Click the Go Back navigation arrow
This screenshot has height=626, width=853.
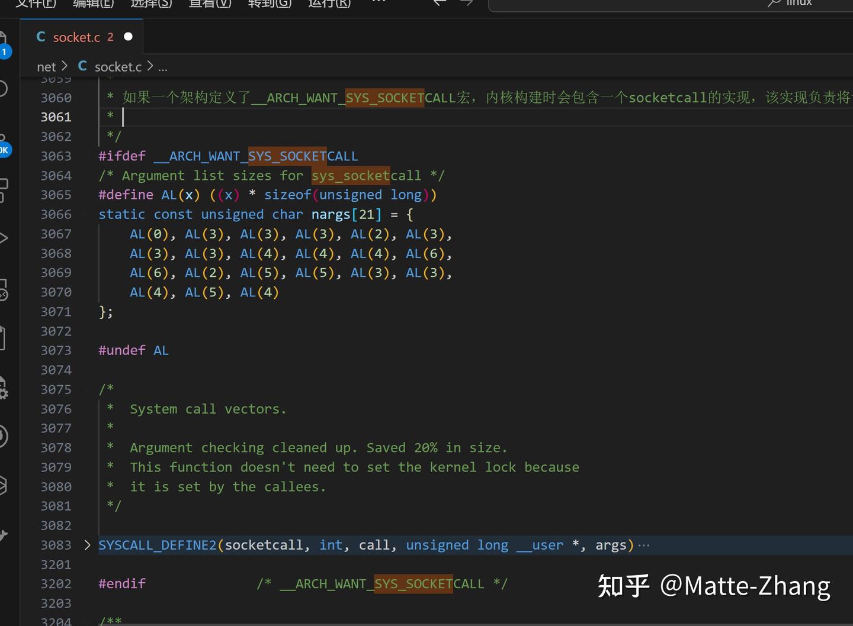pyautogui.click(x=438, y=3)
